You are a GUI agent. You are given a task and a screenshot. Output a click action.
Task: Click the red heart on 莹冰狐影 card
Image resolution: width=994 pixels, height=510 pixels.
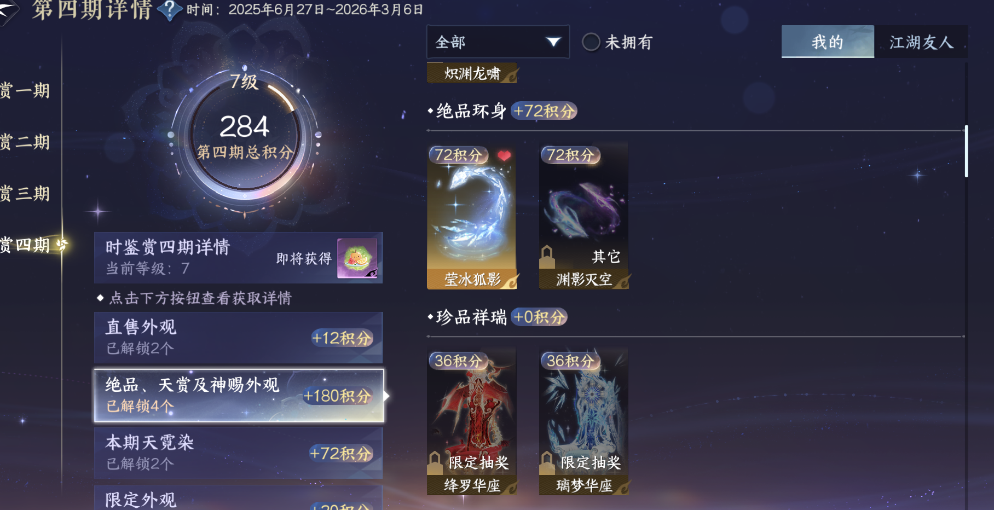click(x=504, y=156)
